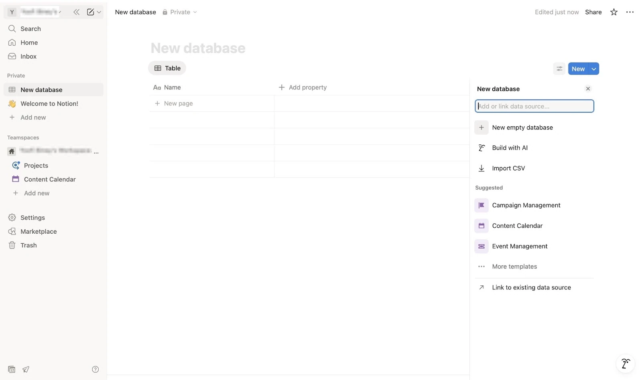Click Add new under Teamspaces
This screenshot has height=380, width=642.
(53, 193)
